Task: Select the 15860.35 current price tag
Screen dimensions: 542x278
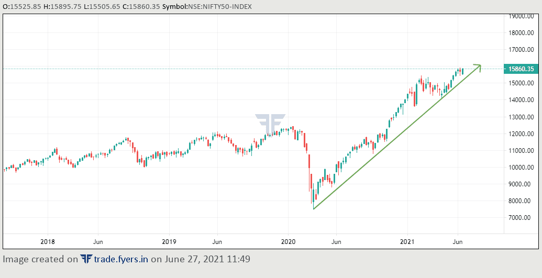Action: pyautogui.click(x=521, y=69)
